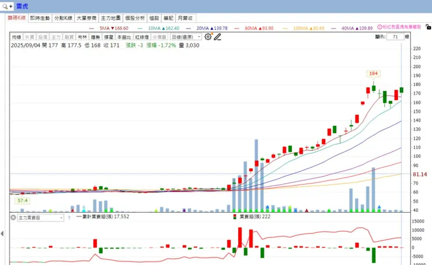Toggle 融資 overlay button
This screenshot has width=432, height=265.
point(69,37)
